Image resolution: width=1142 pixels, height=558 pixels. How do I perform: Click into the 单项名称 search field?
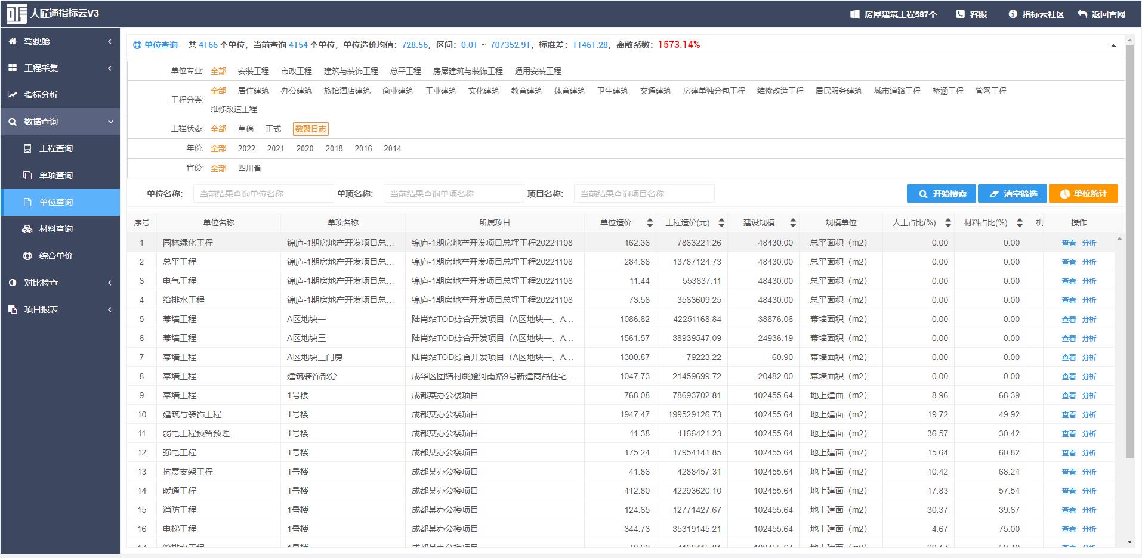click(453, 194)
